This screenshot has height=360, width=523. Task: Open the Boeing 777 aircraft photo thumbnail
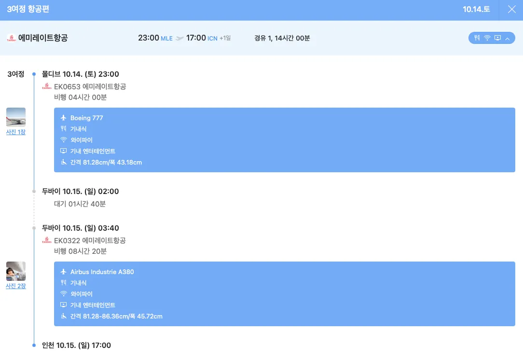coord(15,117)
